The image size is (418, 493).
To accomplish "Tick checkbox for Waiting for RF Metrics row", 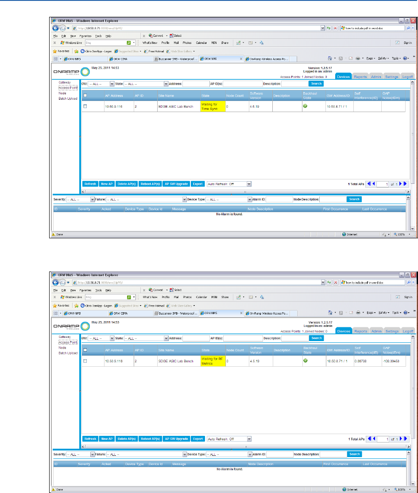I will pyautogui.click(x=85, y=361).
